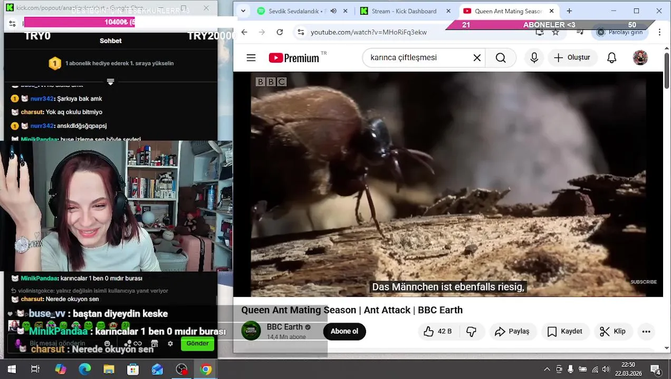Click the address bar URL
Screen dimensions: 671x379
(x=369, y=32)
